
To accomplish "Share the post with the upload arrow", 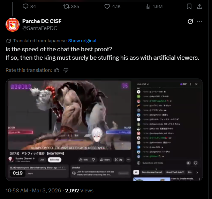I will pos(199,6).
